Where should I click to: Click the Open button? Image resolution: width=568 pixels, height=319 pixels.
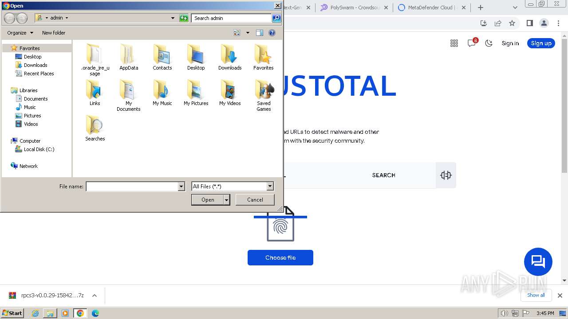208,200
